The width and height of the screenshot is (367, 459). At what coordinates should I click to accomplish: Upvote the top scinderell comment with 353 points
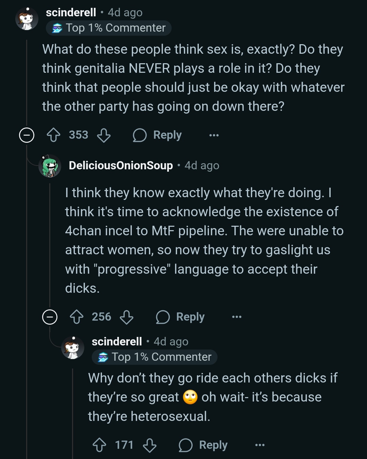click(x=53, y=135)
